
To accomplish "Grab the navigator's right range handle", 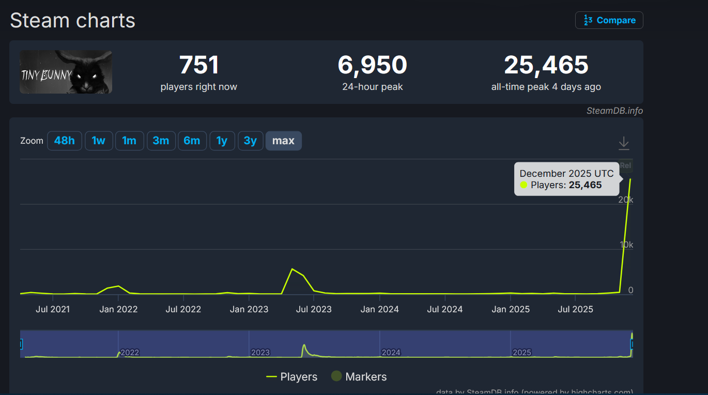I will [633, 344].
